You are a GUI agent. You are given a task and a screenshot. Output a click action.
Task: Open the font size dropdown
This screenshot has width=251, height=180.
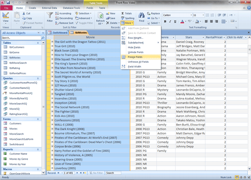[203, 15]
